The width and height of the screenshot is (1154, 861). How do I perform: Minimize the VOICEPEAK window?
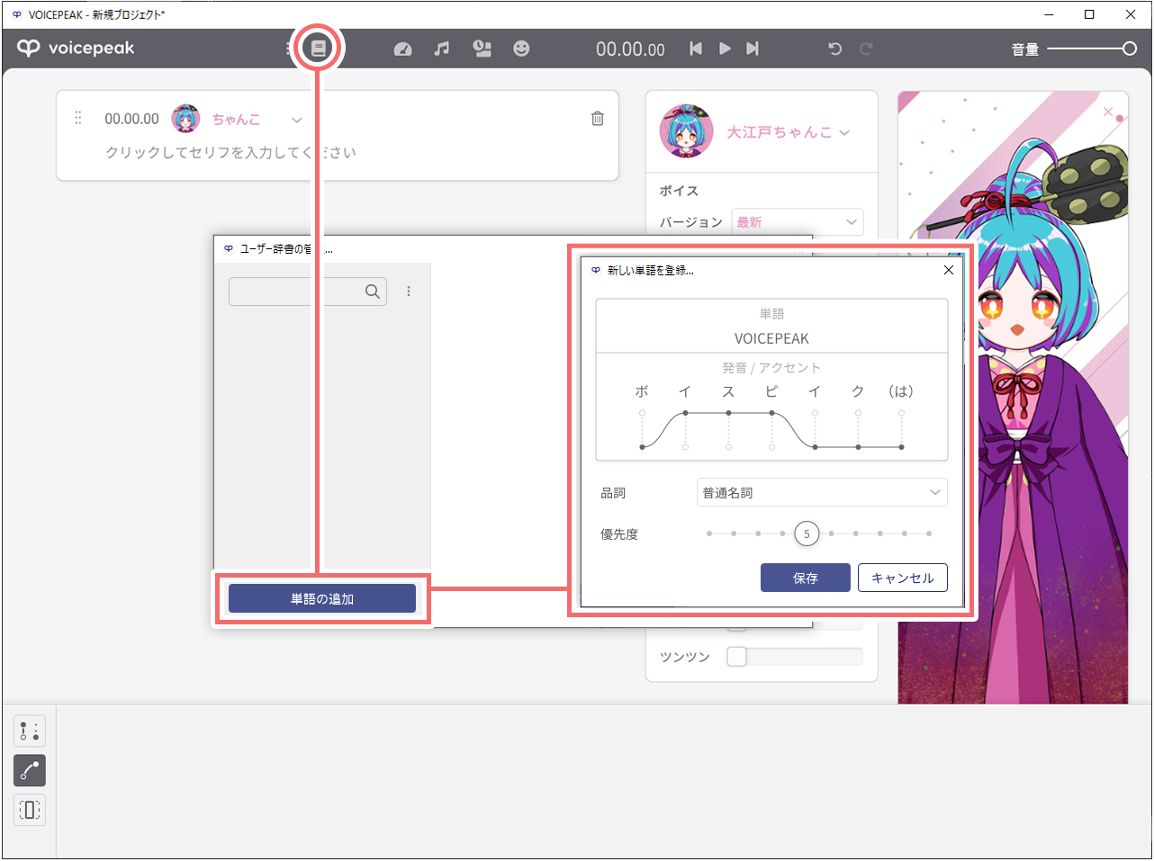(x=1050, y=14)
